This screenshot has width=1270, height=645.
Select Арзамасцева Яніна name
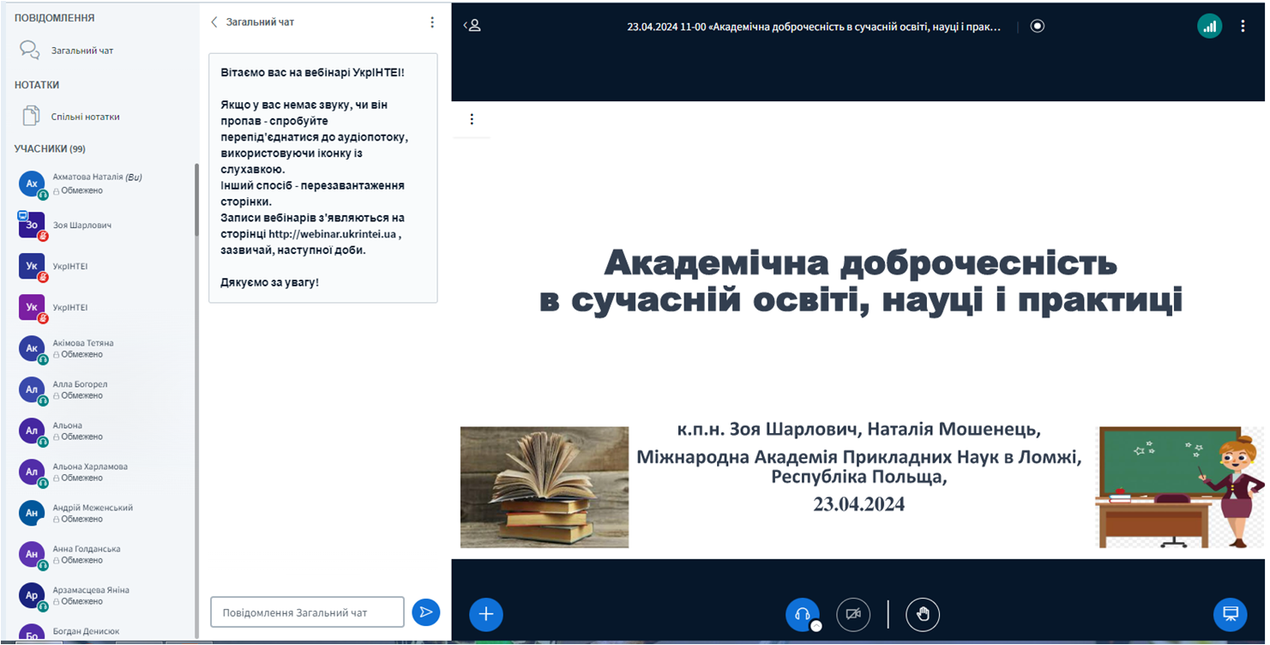[x=91, y=590]
